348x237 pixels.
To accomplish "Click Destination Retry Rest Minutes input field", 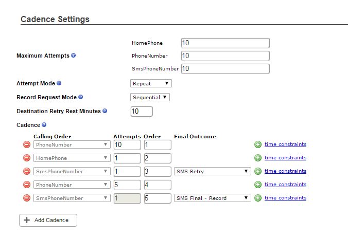I will tap(142, 111).
